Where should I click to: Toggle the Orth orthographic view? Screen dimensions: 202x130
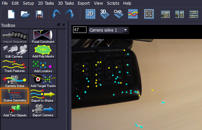coord(119,14)
